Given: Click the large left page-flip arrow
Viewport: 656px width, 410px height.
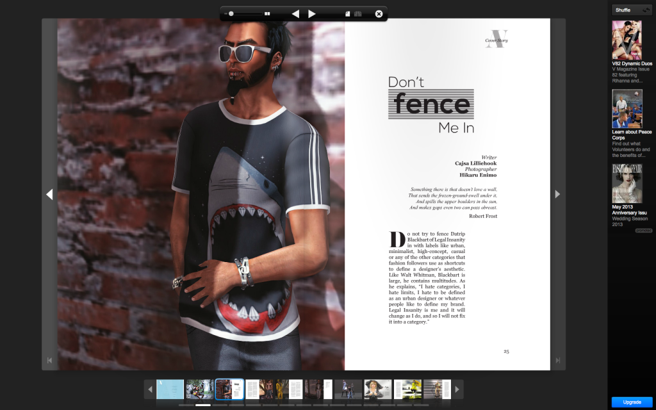Looking at the screenshot, I should [49, 194].
